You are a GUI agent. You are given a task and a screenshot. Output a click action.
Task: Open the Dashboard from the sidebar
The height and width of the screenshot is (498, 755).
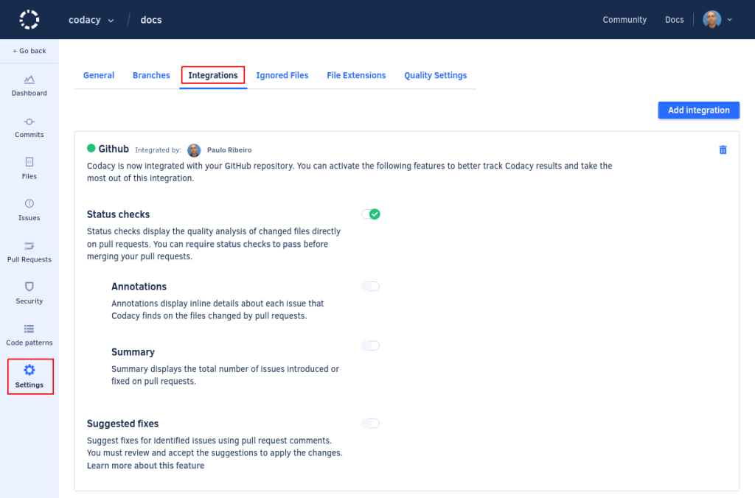coord(29,85)
